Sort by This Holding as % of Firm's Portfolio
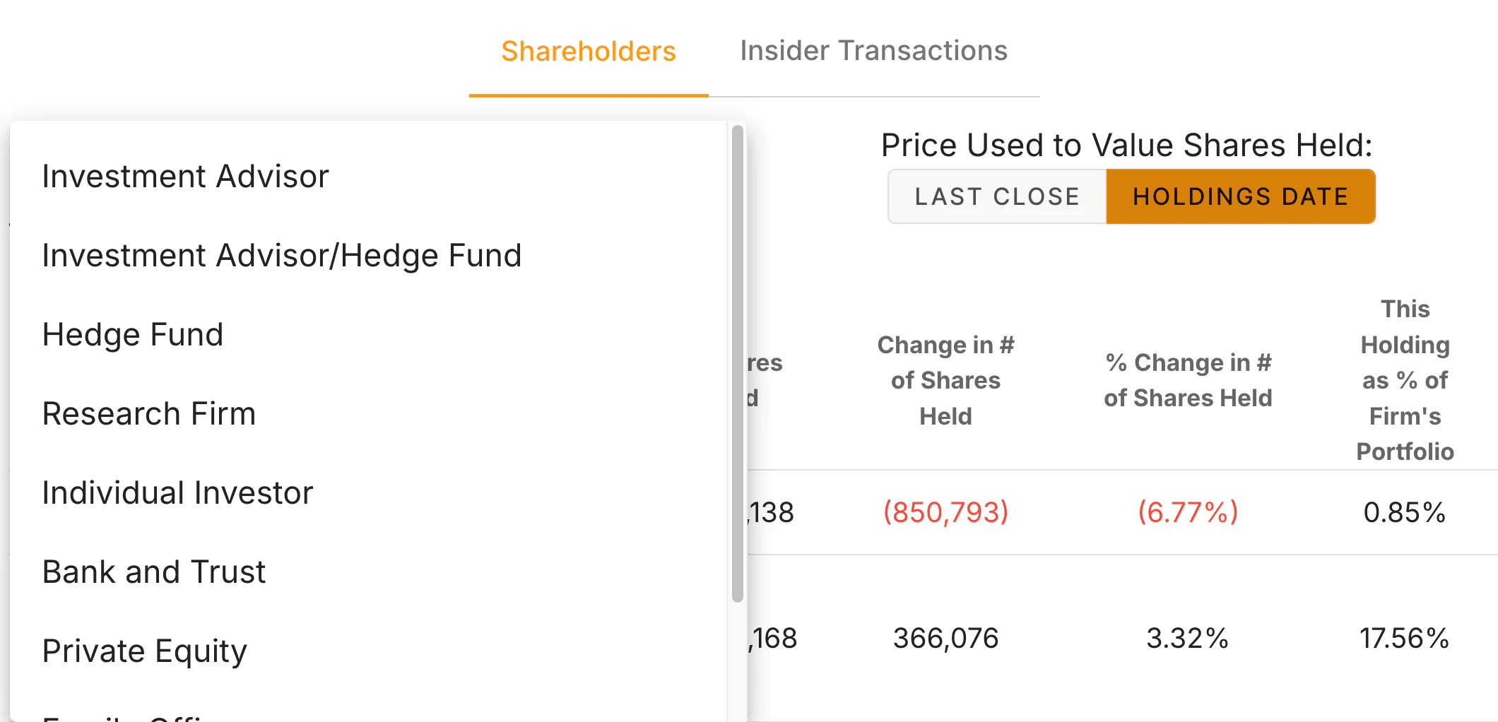 click(x=1405, y=379)
